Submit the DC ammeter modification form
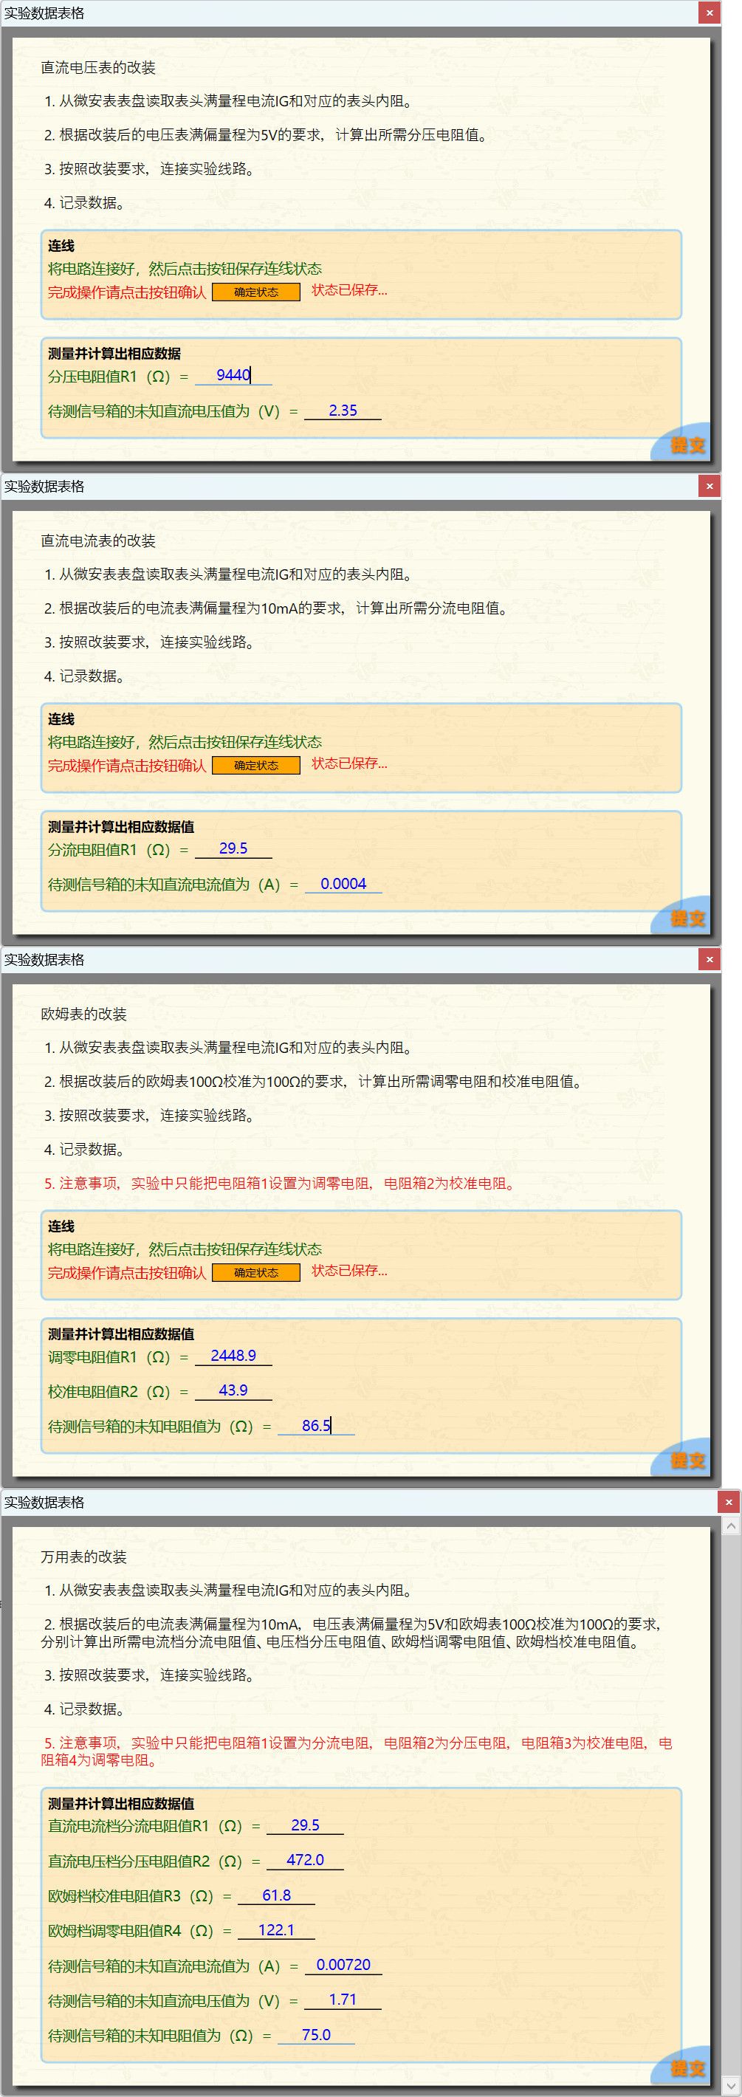 [x=686, y=917]
